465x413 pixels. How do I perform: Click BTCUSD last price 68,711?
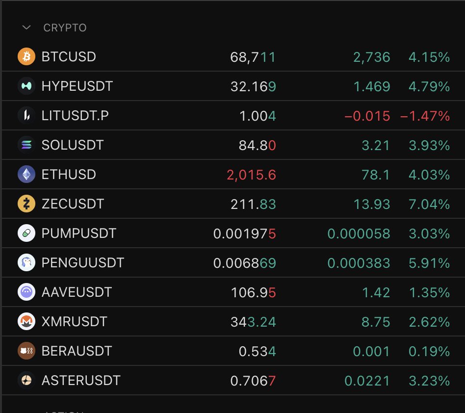point(253,57)
